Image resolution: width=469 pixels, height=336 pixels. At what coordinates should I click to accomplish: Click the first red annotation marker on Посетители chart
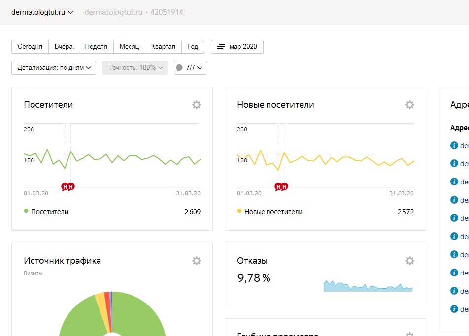click(65, 186)
